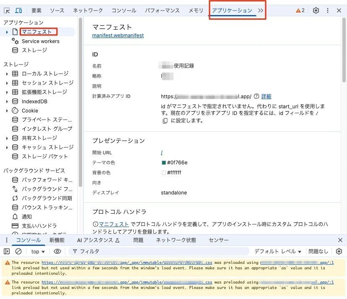Open the AI アシスタンス drawer tab

pyautogui.click(x=98, y=240)
